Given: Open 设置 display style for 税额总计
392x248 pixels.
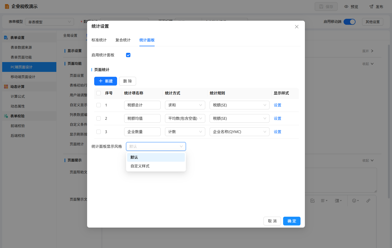Looking at the screenshot, I should point(277,105).
